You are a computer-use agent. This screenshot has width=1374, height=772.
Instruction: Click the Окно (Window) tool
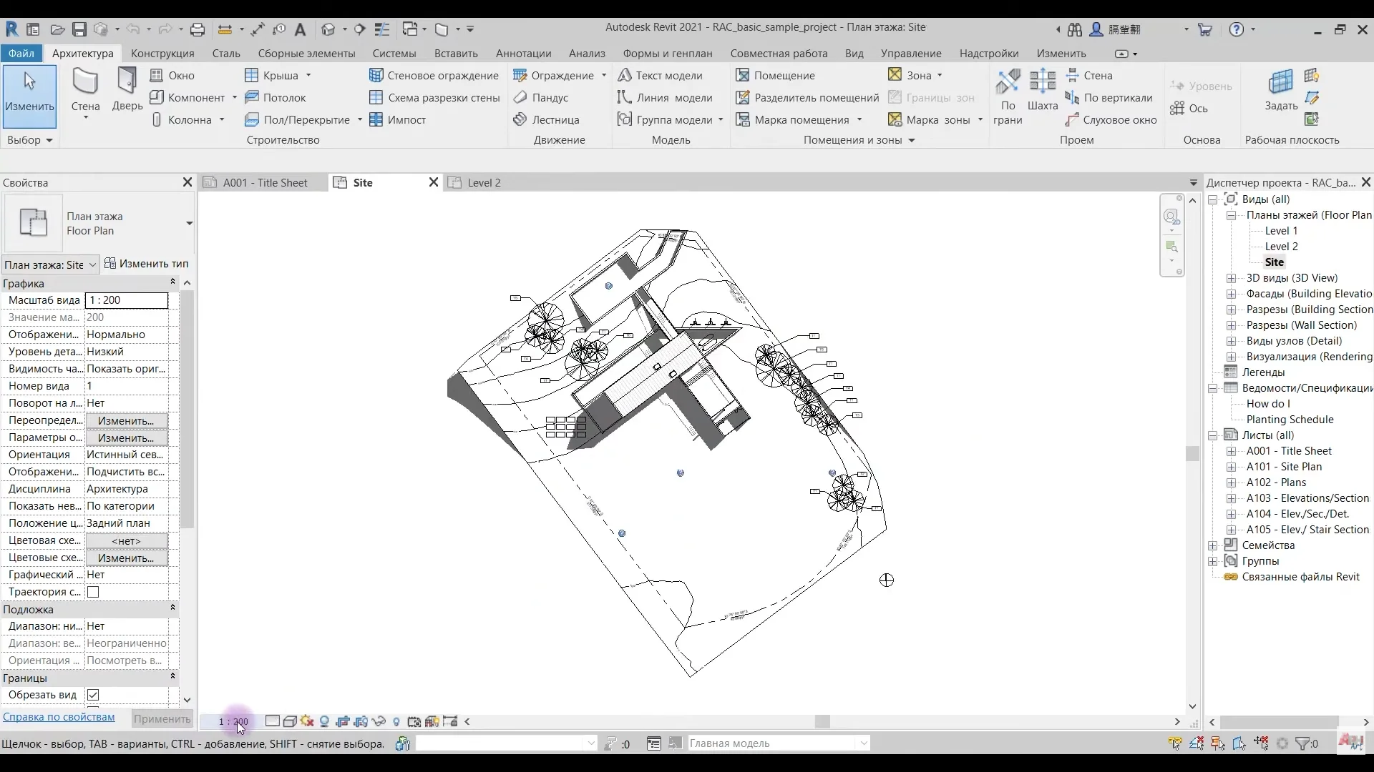(172, 75)
